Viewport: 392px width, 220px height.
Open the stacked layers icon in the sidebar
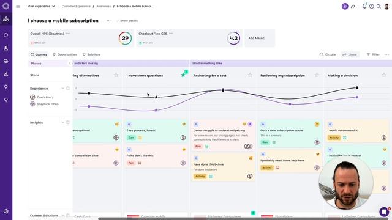(6, 61)
